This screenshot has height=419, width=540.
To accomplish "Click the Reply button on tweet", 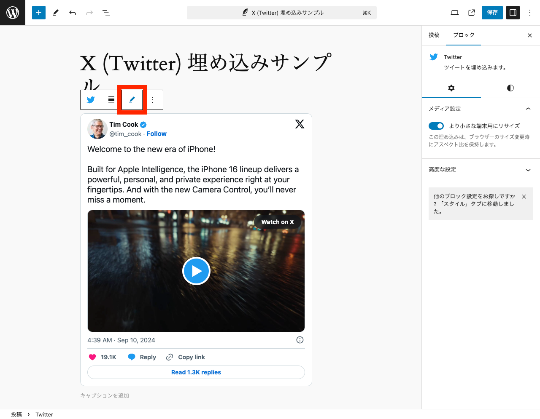I will (x=142, y=357).
